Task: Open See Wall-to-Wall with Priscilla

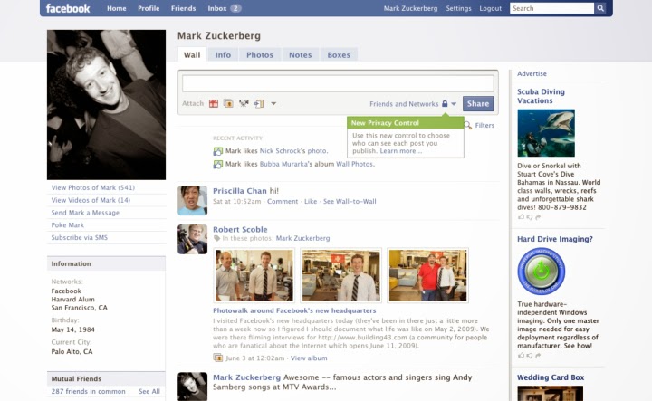Action: pyautogui.click(x=350, y=201)
